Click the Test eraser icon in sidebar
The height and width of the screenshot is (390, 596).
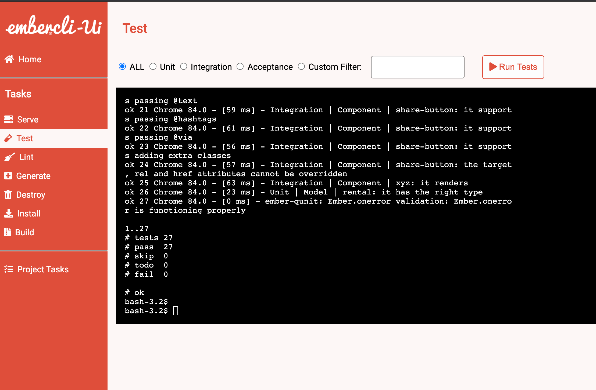pyautogui.click(x=8, y=138)
